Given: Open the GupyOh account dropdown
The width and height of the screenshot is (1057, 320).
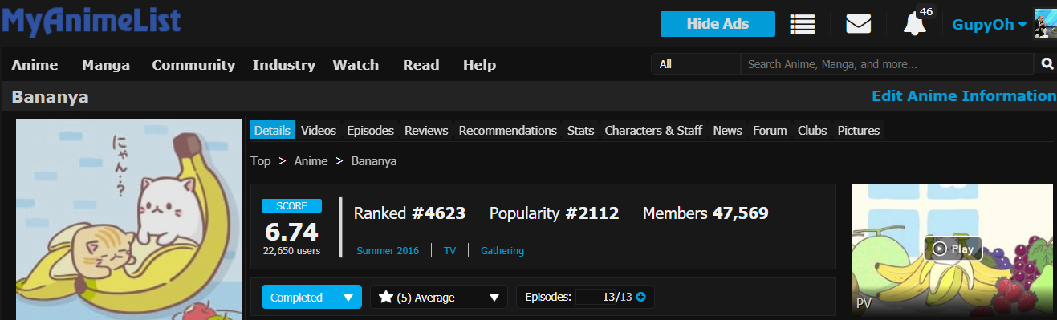Looking at the screenshot, I should click(989, 25).
